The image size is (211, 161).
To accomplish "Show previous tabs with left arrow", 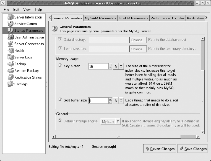I will coord(50,18).
